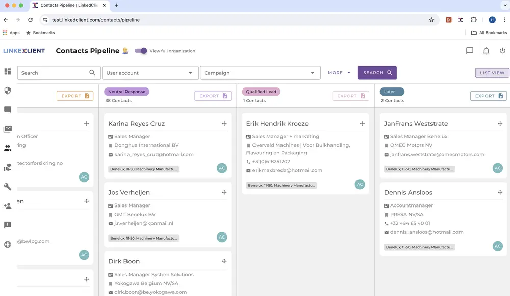Bookmark this page with star icon
The width and height of the screenshot is (510, 296).
point(431,20)
